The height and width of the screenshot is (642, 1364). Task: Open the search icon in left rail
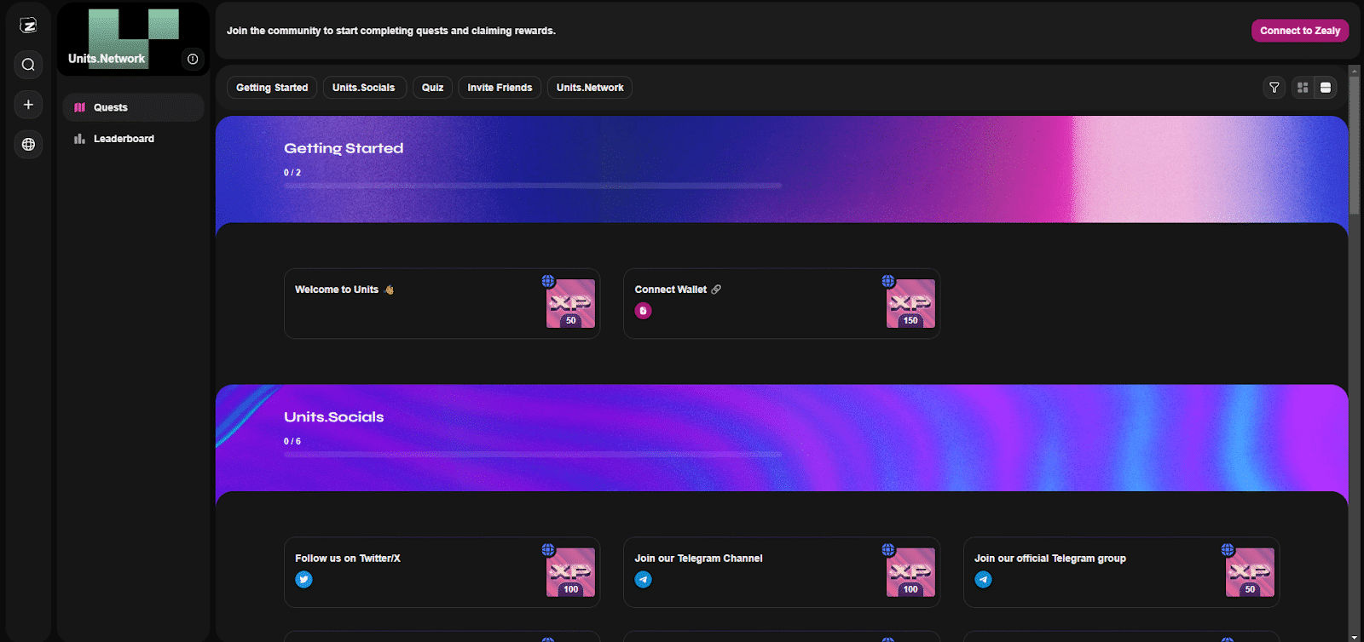click(x=28, y=65)
